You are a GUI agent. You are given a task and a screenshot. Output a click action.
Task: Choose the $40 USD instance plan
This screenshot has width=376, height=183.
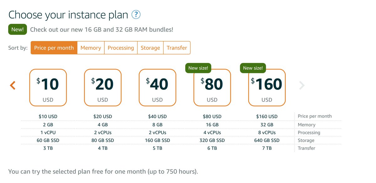coord(157,87)
